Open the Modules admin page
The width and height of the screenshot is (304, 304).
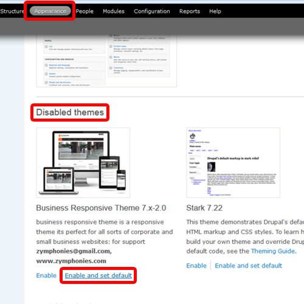(114, 12)
